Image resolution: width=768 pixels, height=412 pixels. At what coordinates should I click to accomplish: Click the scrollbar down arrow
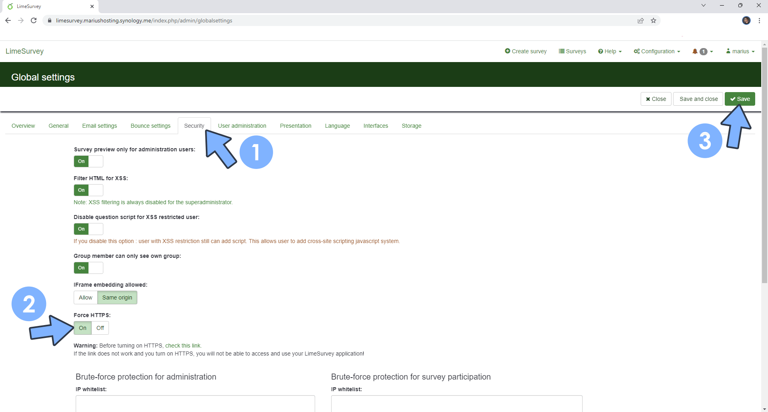click(764, 409)
